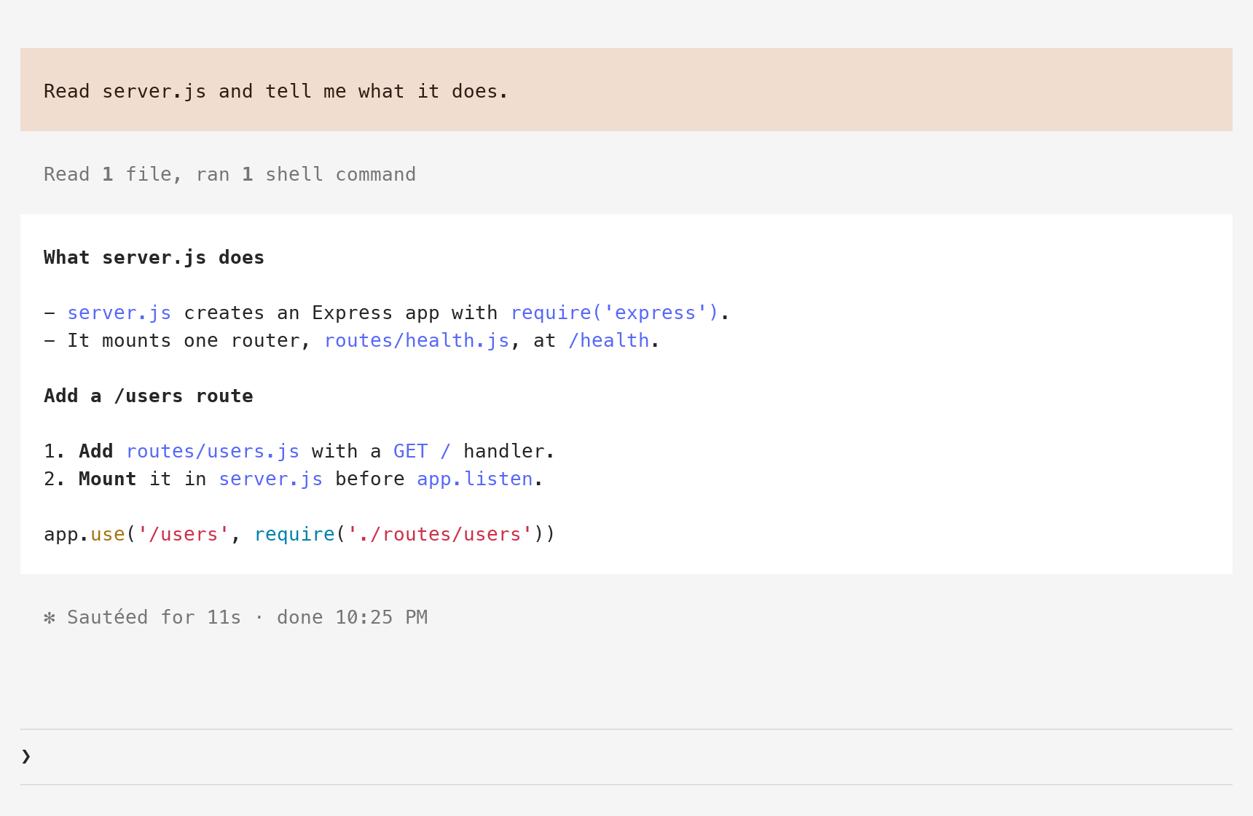Click the asterisk icon before Sautéed

coord(50,618)
